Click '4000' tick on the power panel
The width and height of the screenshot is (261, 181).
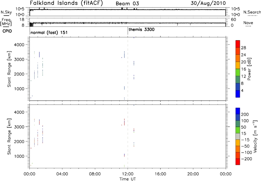pyautogui.click(x=19, y=45)
